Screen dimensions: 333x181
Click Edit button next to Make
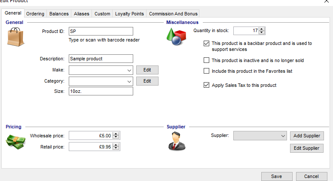click(147, 70)
